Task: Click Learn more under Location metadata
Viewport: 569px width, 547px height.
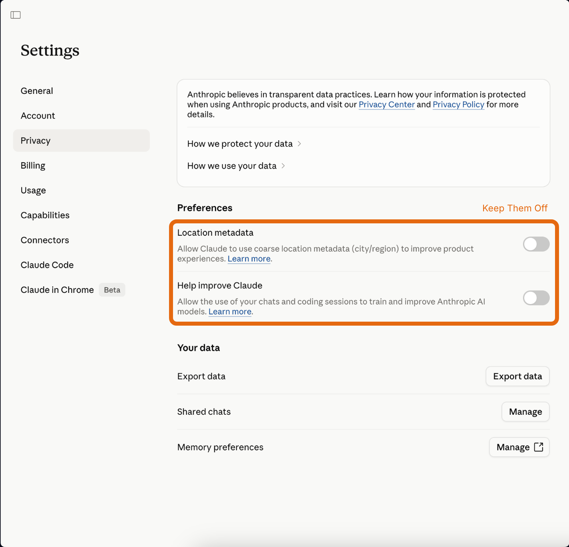Action: click(249, 259)
